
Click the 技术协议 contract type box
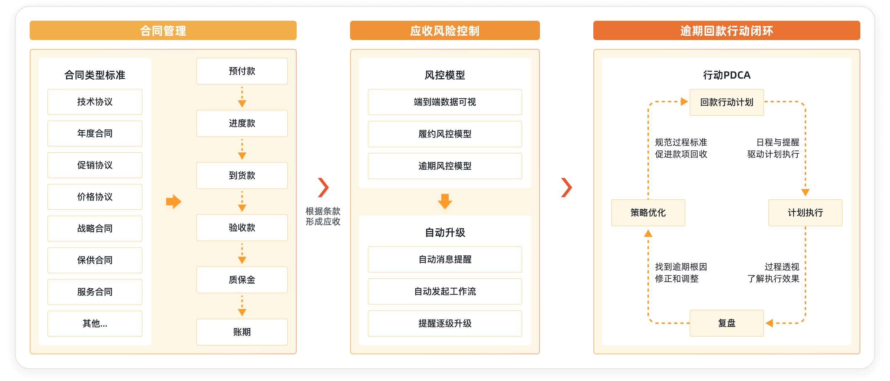pos(95,102)
